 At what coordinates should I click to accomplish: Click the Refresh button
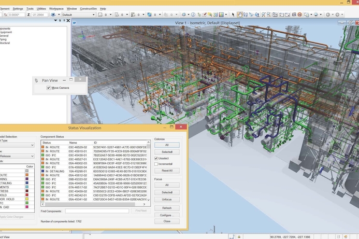(x=167, y=208)
